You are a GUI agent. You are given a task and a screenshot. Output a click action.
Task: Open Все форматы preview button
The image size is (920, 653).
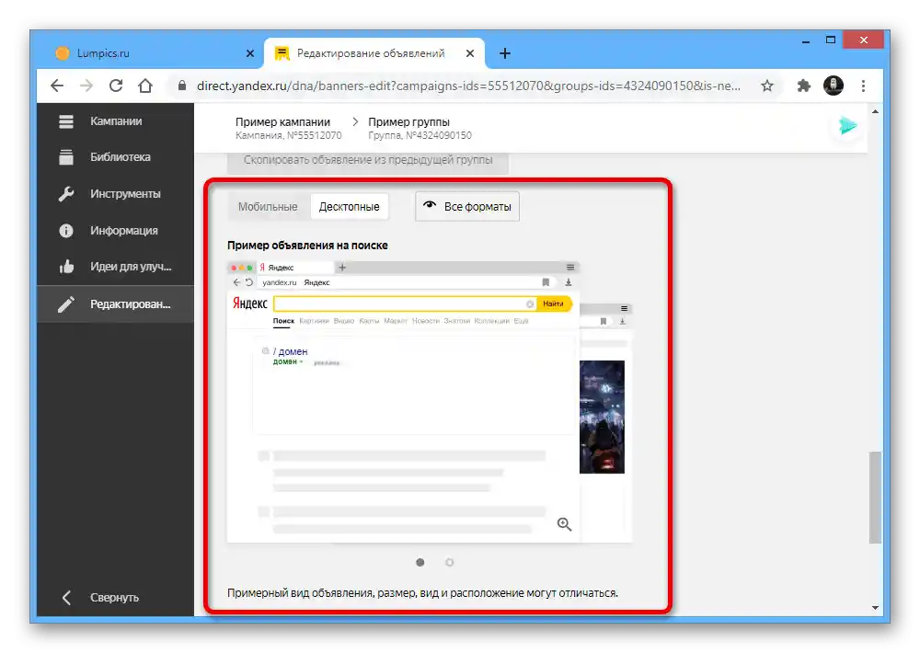pyautogui.click(x=467, y=207)
